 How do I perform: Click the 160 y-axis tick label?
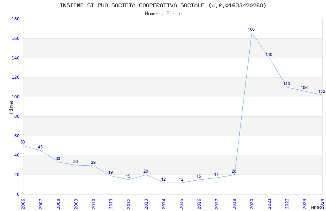click(16, 38)
